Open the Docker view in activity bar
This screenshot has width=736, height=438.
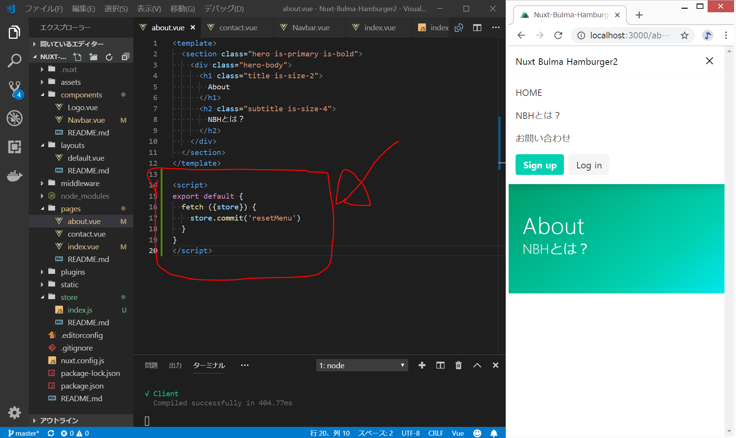15,176
